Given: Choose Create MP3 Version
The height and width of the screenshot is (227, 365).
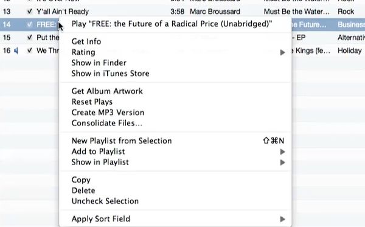Looking at the screenshot, I should 108,113.
